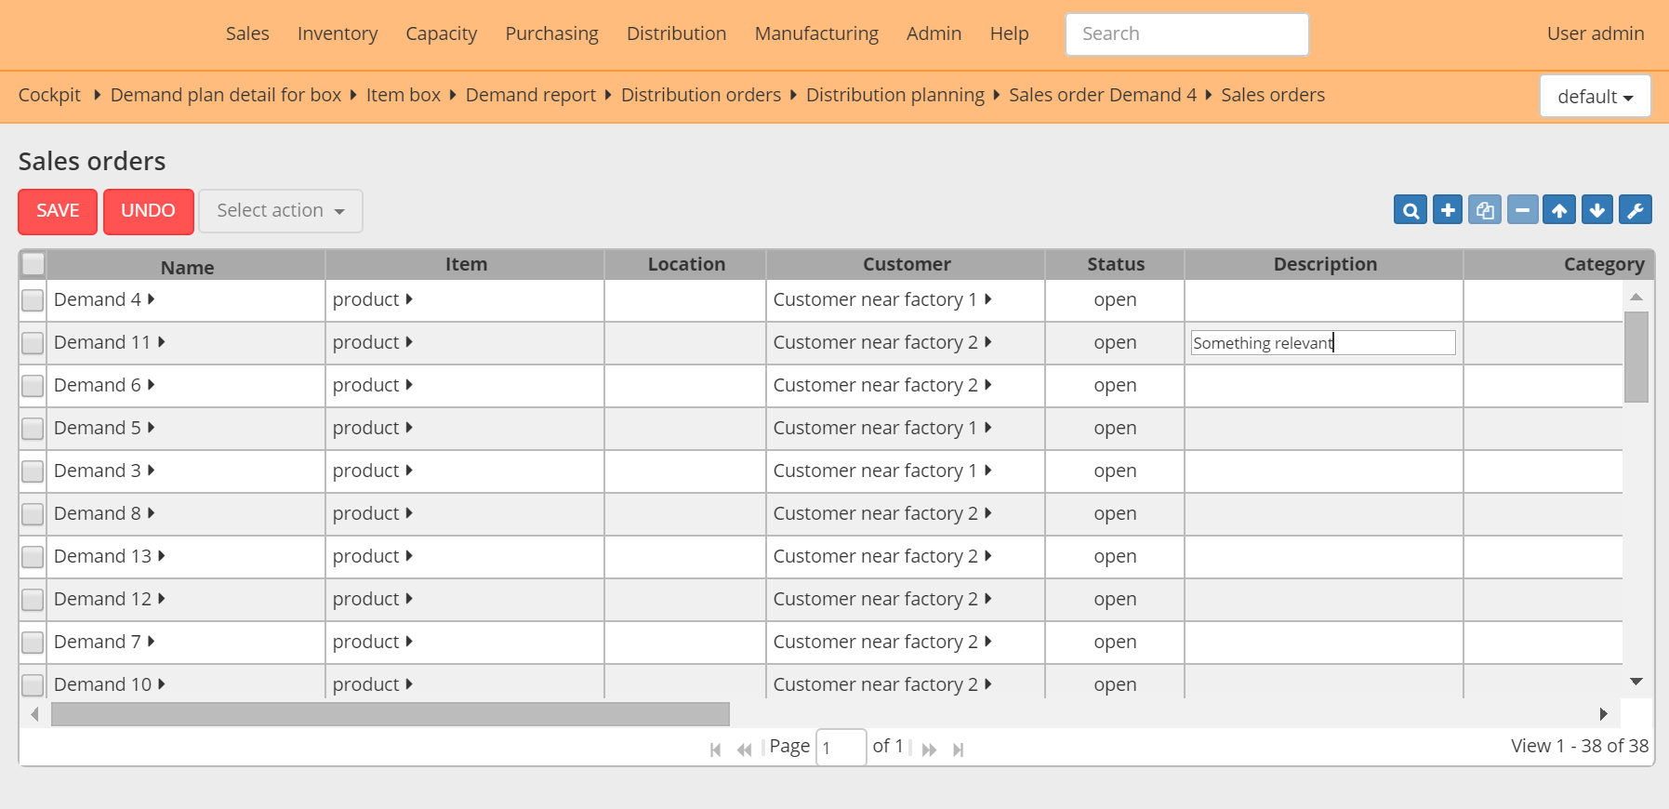Check the Demand 4 row checkbox
1669x809 pixels.
click(x=33, y=300)
